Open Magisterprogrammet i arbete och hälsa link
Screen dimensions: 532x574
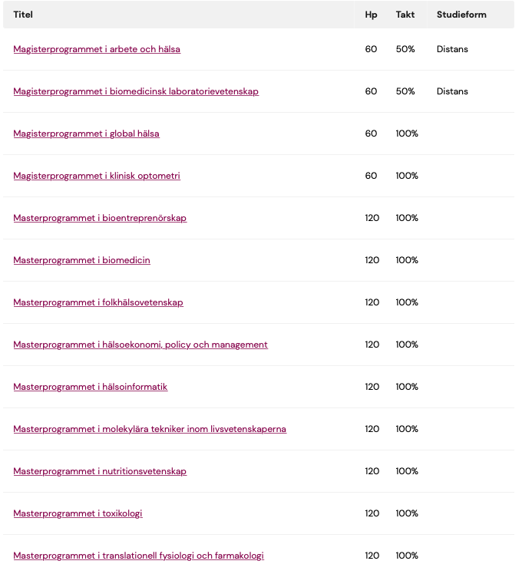pyautogui.click(x=97, y=49)
